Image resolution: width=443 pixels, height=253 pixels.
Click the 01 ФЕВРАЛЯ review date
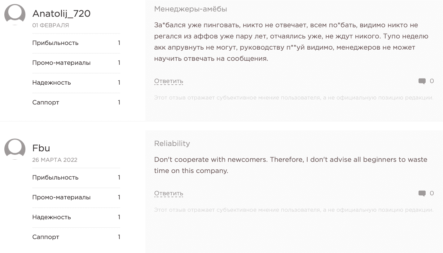coord(50,25)
